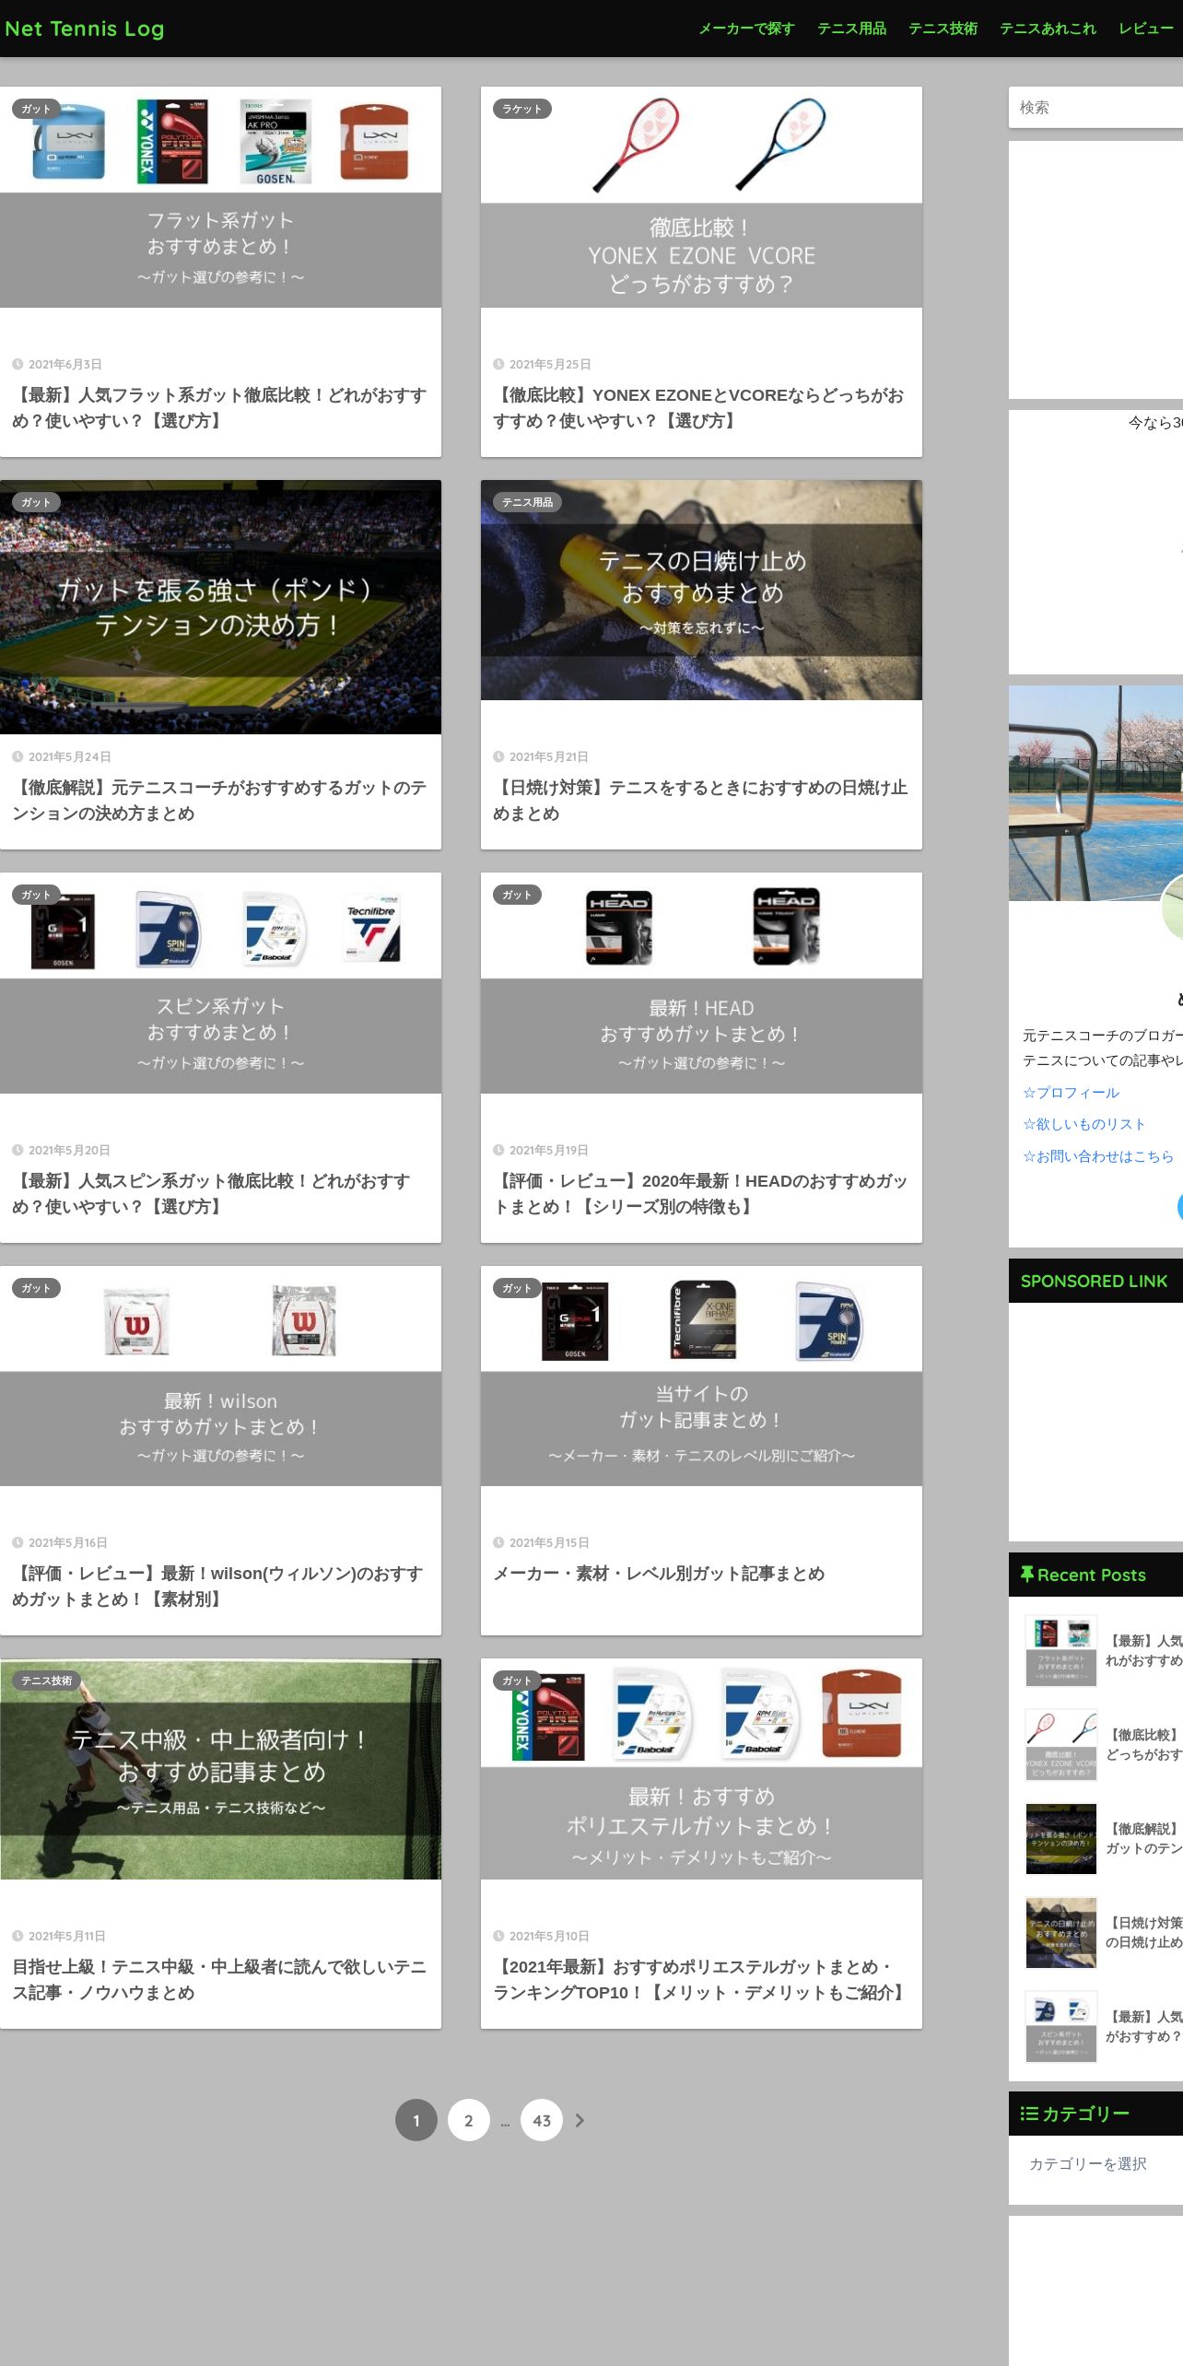The width and height of the screenshot is (1183, 2366).
Task: Open the テニス用品 menu
Action: point(851,29)
